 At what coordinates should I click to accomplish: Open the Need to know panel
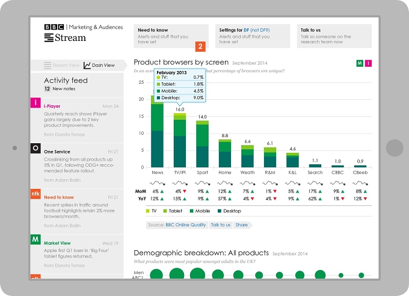tap(171, 36)
